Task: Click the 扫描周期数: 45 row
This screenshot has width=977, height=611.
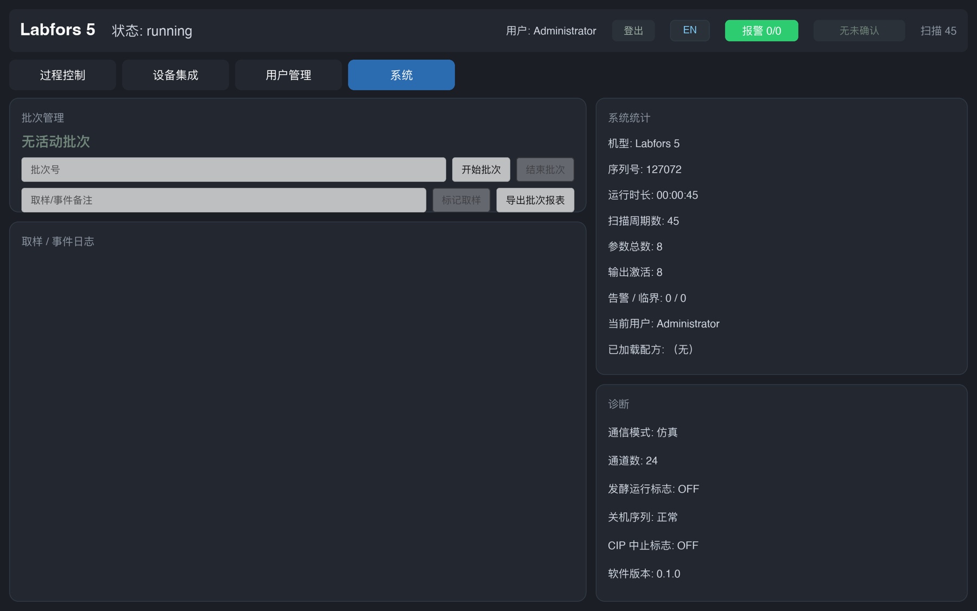Action: coord(644,221)
